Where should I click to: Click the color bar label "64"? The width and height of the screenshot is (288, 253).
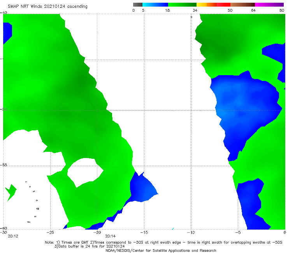pos(253,10)
